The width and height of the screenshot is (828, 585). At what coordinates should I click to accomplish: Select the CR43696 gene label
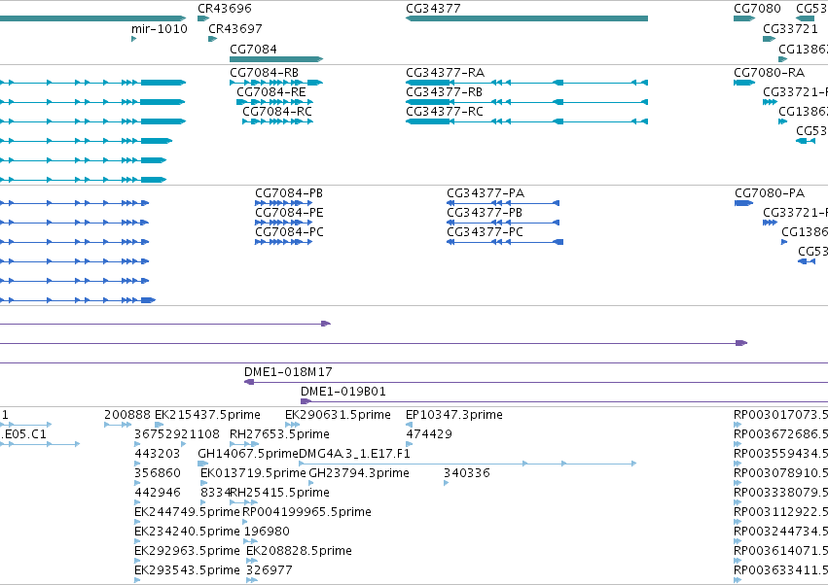(225, 9)
